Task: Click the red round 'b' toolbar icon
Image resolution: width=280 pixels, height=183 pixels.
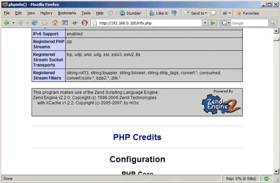Action: pos(85,23)
